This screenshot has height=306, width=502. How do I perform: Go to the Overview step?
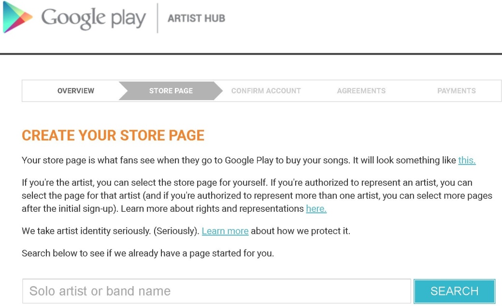(x=76, y=91)
